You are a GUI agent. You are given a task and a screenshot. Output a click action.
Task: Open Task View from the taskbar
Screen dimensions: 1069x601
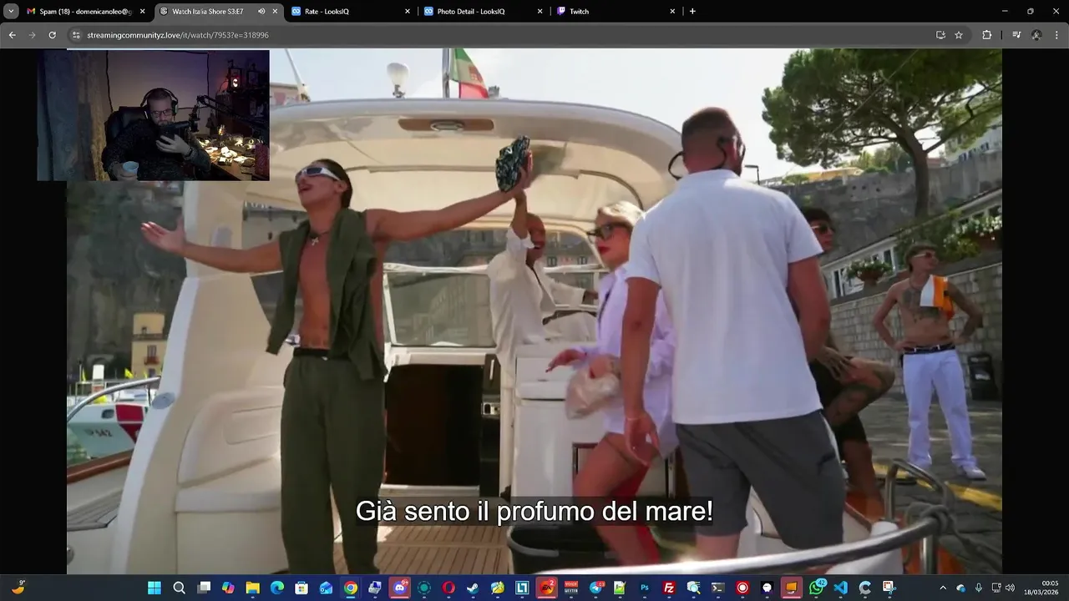point(204,588)
